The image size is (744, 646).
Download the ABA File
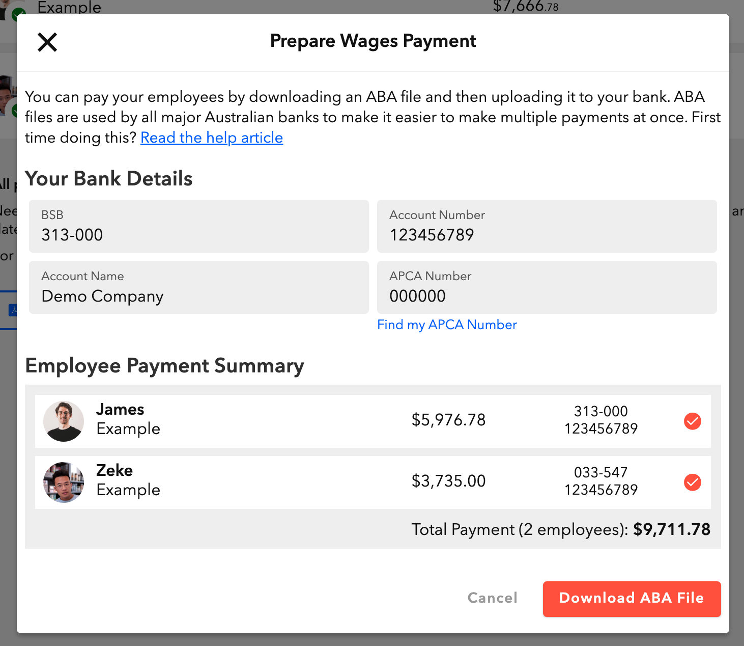(x=632, y=599)
